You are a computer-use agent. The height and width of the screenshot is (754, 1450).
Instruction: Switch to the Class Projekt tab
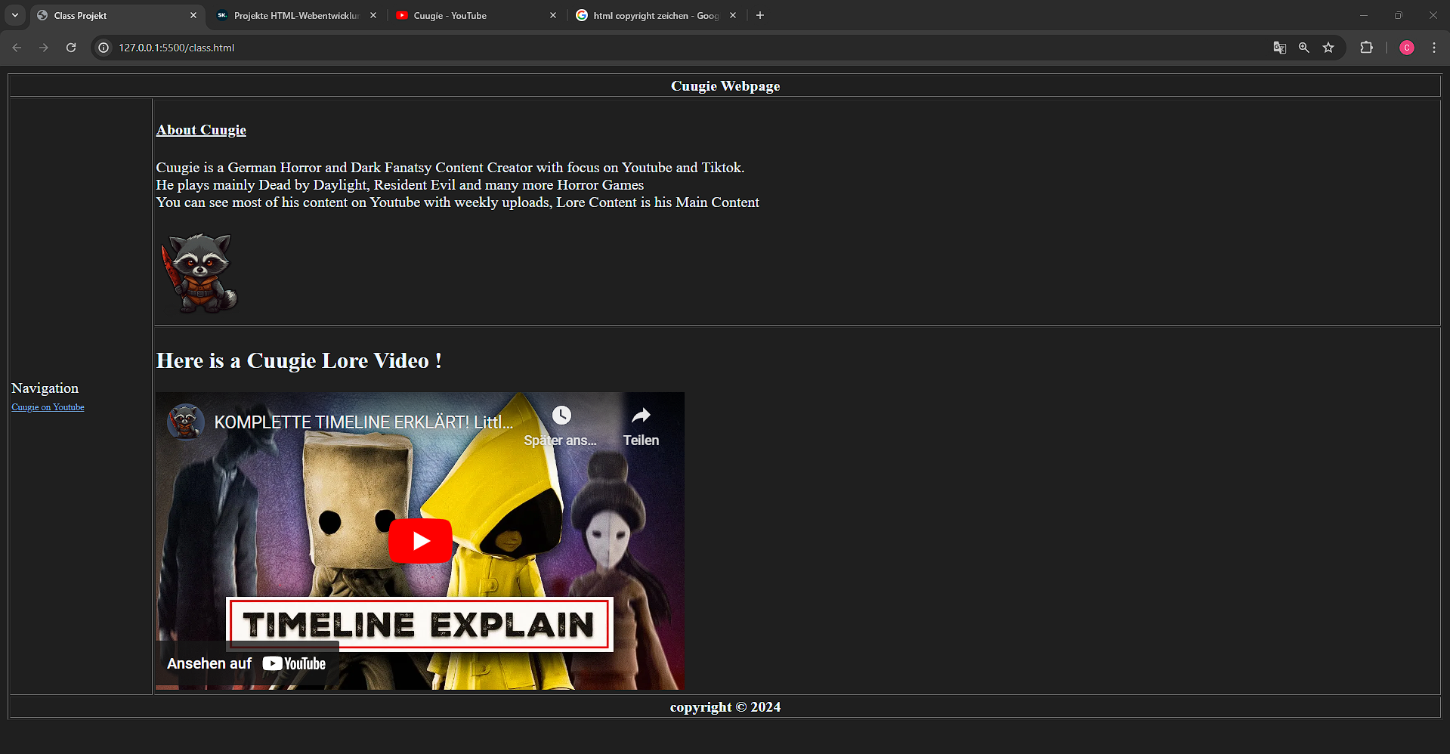pos(117,15)
